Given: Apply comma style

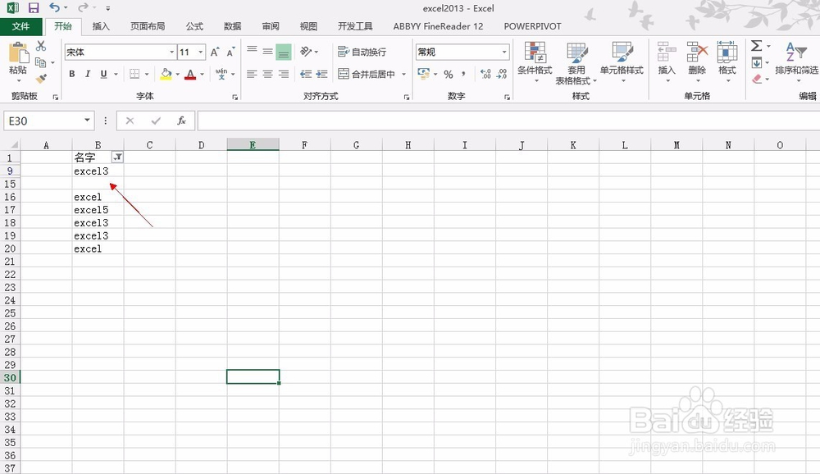Looking at the screenshot, I should pyautogui.click(x=463, y=75).
